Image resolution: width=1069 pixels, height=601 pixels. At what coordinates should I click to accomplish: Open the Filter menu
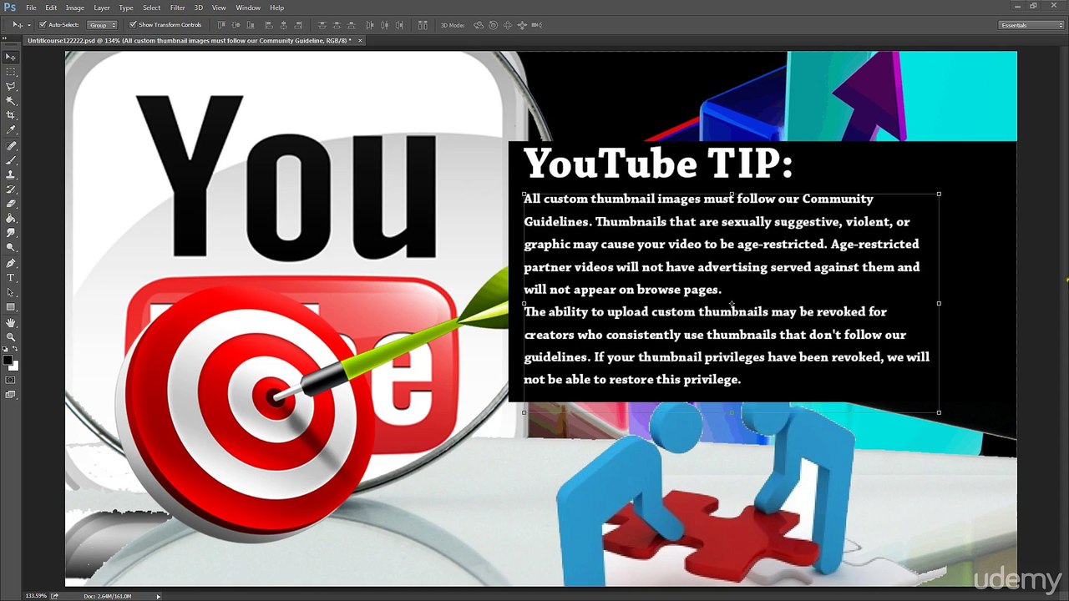pos(178,8)
